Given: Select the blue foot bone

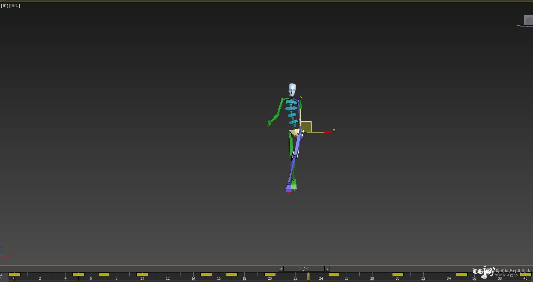Looking at the screenshot, I should pos(289,188).
